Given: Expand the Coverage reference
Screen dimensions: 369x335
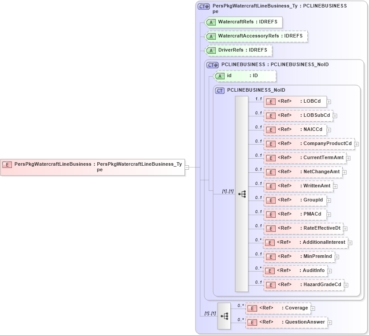Looking at the screenshot, I should pos(314,308).
